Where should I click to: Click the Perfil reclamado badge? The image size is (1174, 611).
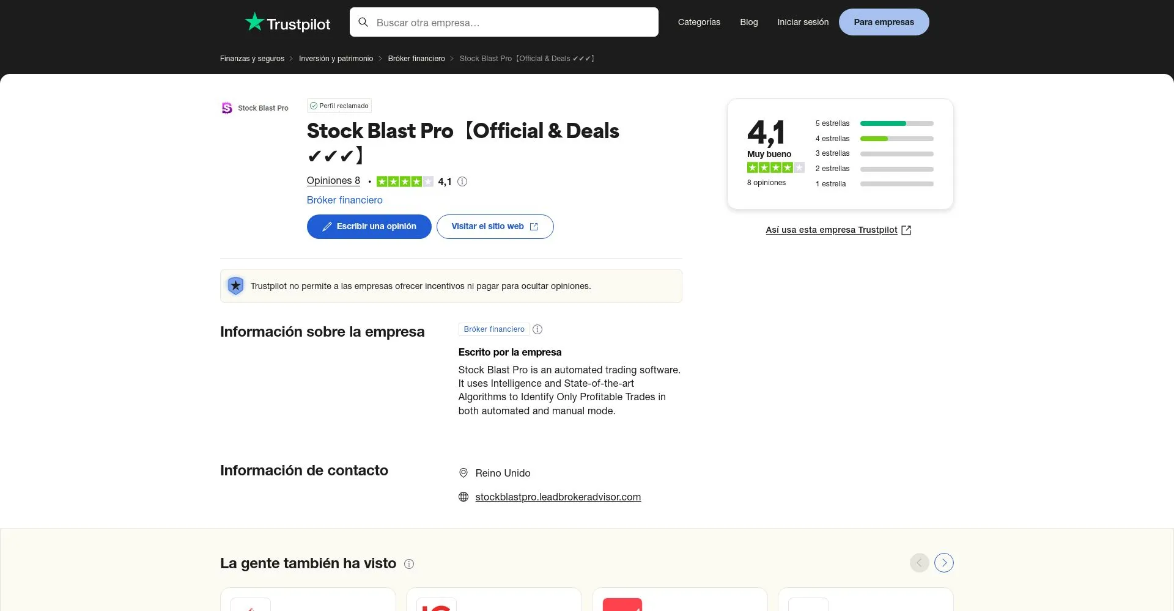click(x=339, y=106)
